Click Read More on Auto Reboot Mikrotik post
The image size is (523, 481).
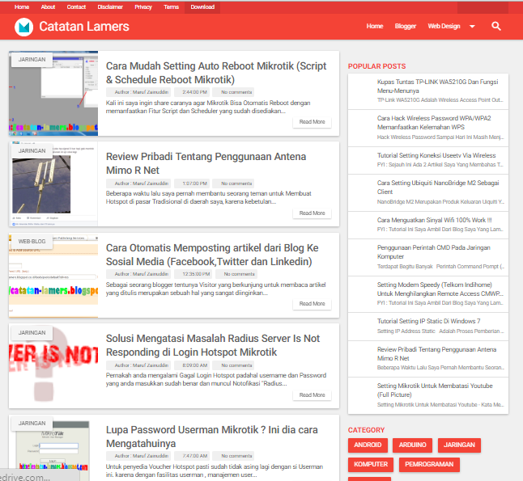click(312, 122)
